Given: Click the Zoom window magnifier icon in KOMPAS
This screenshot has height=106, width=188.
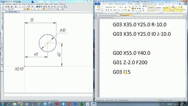Looking at the screenshot, I should click(x=55, y=6).
